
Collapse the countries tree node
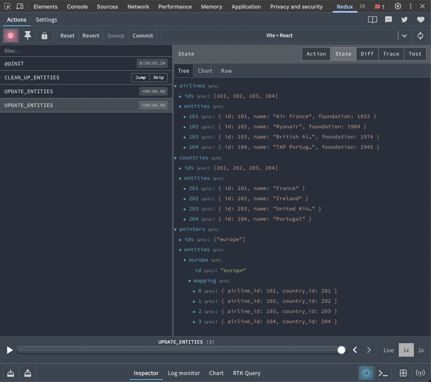(x=176, y=158)
